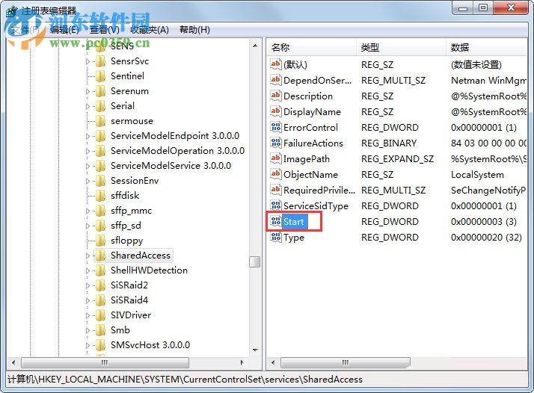This screenshot has height=393, width=534.
Task: Sort values by 类型 column header
Action: (401, 47)
